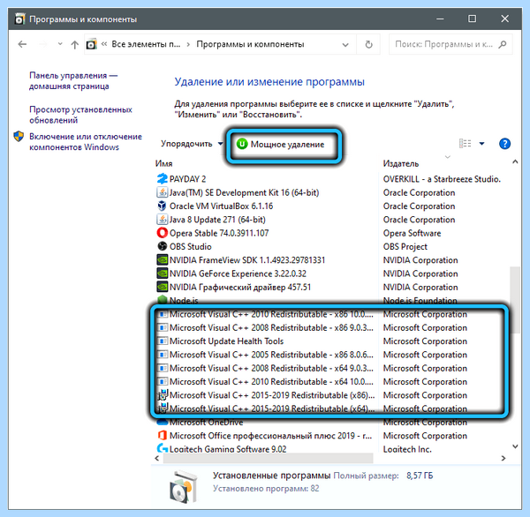Open the Упорядочить menu

coord(192,144)
